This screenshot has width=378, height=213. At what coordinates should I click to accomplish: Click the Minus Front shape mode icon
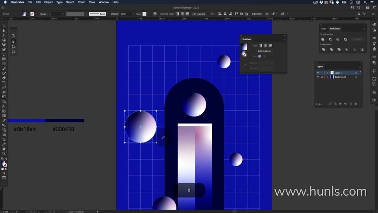pyautogui.click(x=330, y=39)
